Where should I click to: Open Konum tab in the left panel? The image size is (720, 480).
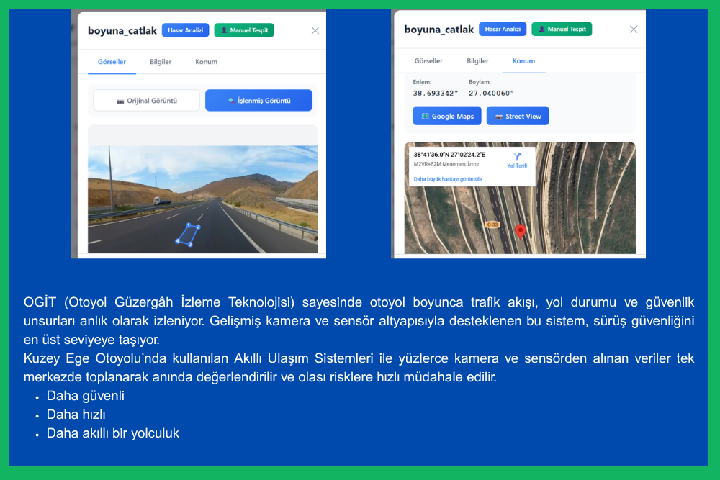206,62
